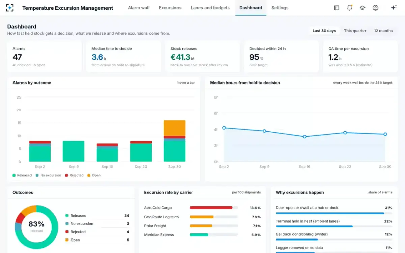The image size is (405, 253).
Task: Click the orange Open segment of Sep 30 bar
Action: coord(174,128)
